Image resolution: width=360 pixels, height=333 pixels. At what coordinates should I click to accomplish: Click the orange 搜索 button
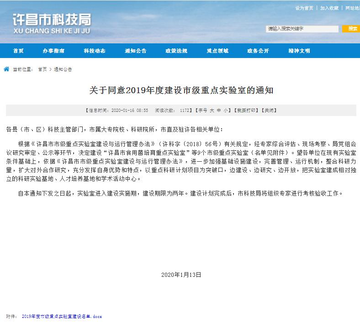[x=351, y=29]
